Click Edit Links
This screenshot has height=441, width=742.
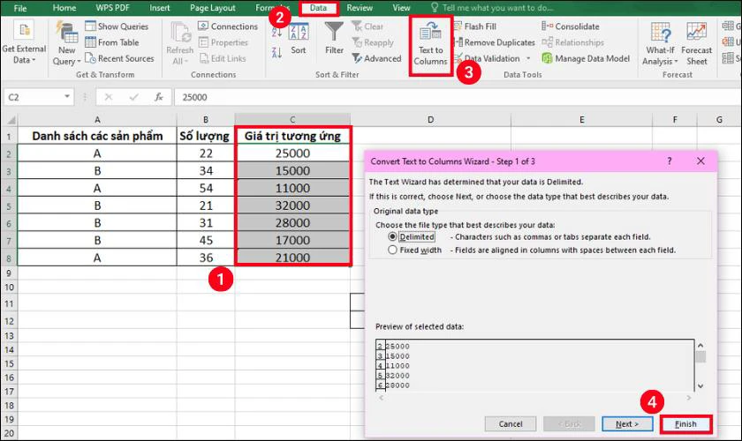pos(223,58)
